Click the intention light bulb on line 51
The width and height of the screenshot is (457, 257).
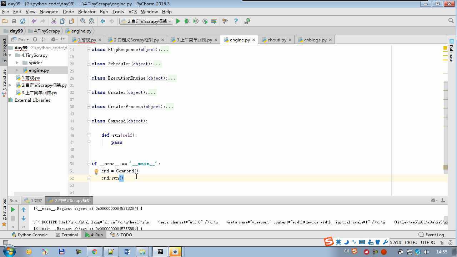pyautogui.click(x=96, y=171)
